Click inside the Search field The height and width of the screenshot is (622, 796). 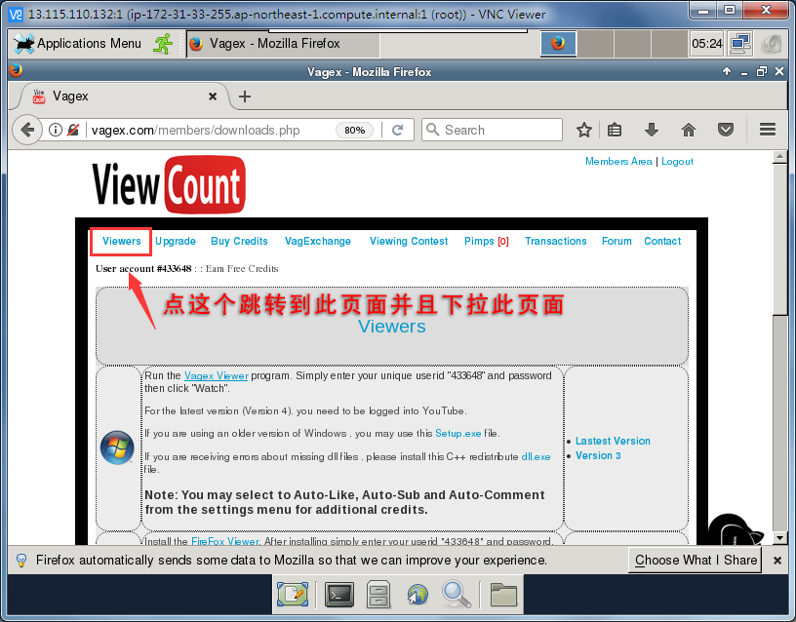click(x=492, y=129)
